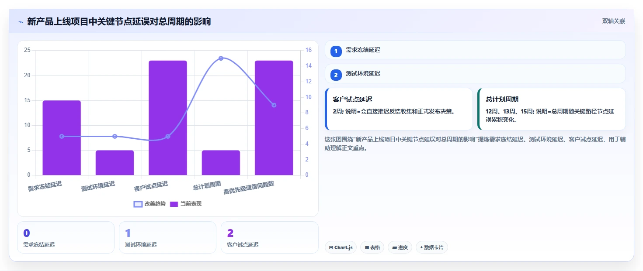Click the stat card showing 2 客户试点延迟
Viewport: 643px width, 271px height.
(269, 237)
